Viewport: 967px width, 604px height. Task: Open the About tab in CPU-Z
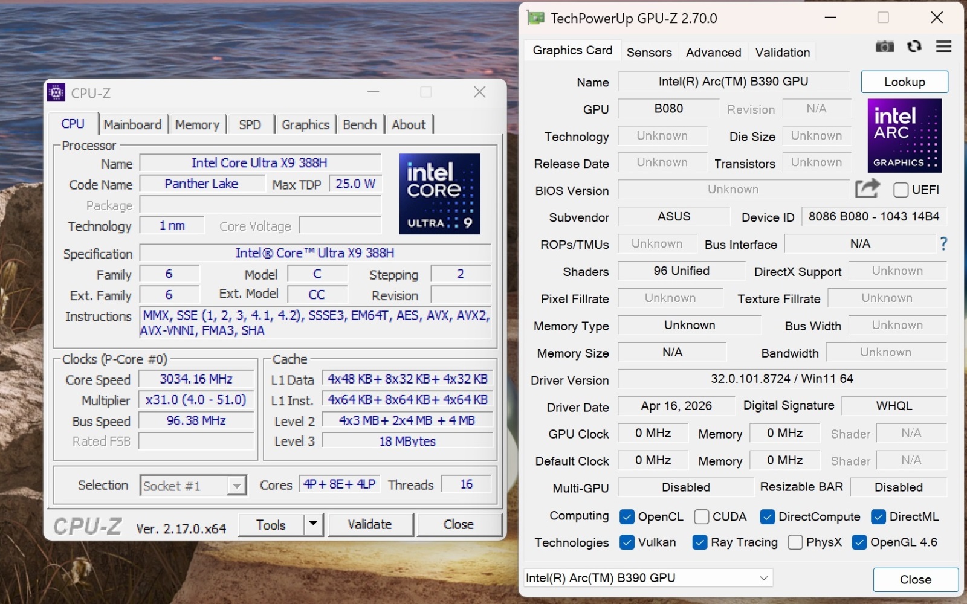coord(409,124)
